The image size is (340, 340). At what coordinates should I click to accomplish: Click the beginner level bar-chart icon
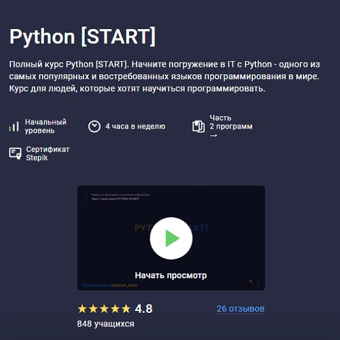click(14, 126)
